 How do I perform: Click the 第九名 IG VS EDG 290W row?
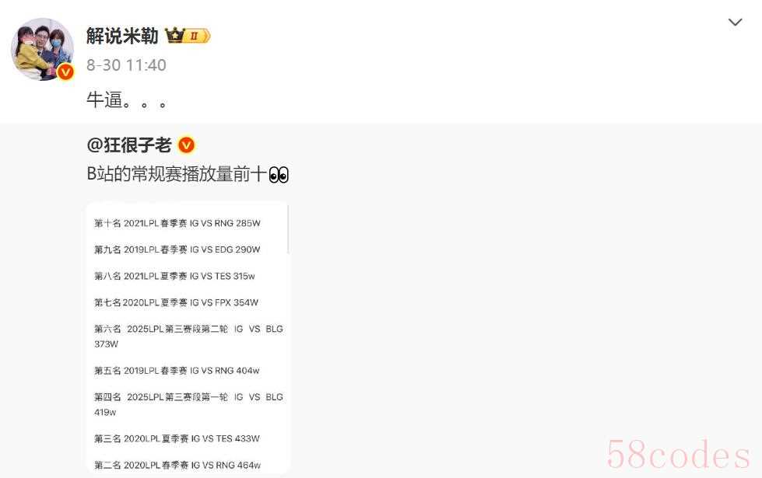pyautogui.click(x=177, y=249)
